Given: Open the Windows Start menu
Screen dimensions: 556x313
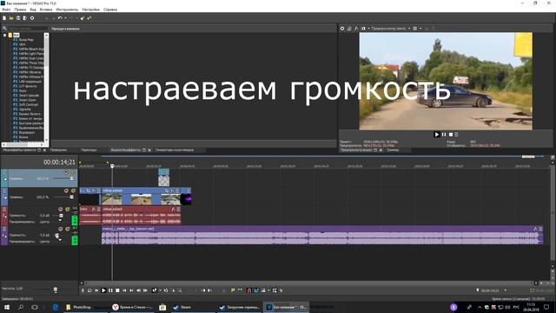Looking at the screenshot, I should 6,307.
